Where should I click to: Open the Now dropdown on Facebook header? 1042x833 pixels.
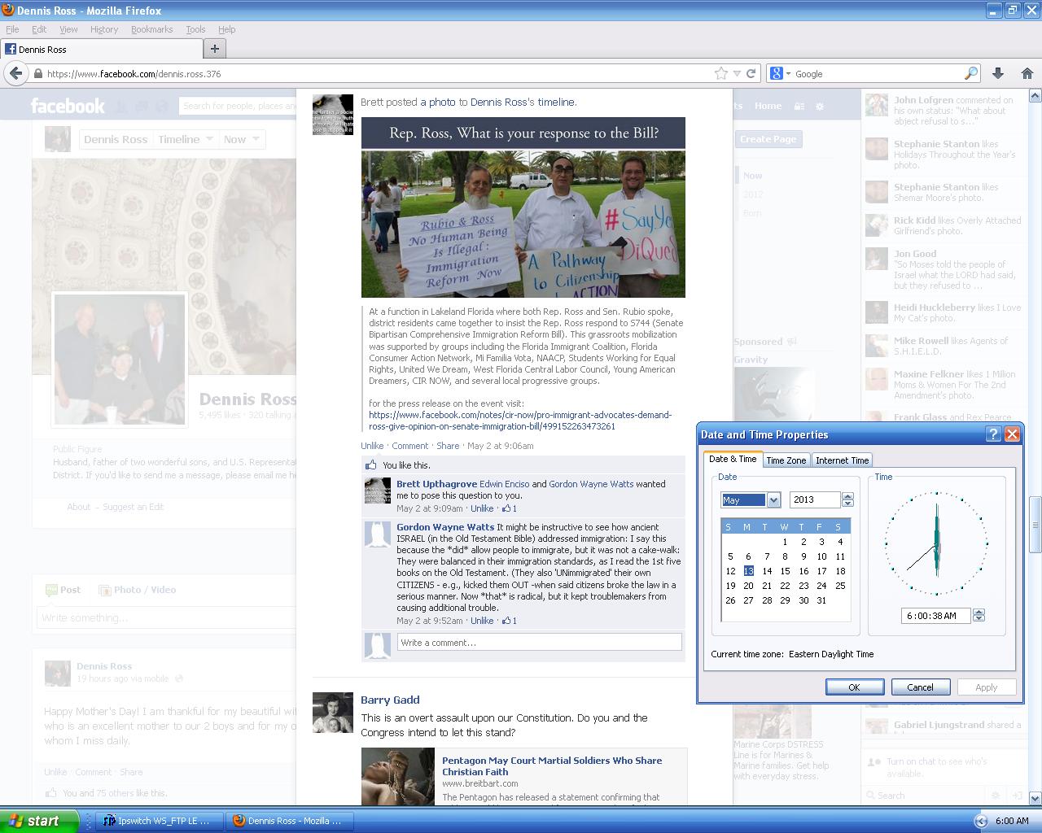(x=241, y=139)
